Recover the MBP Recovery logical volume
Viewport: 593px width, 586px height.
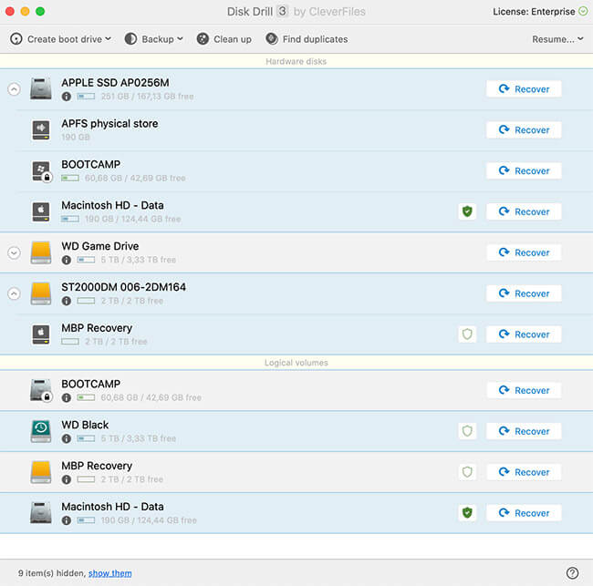[524, 472]
